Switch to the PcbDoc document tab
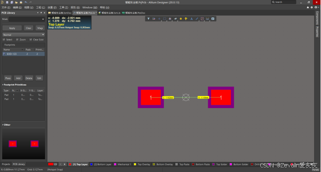Screen dimensions: 321x172 pyautogui.click(x=134, y=13)
